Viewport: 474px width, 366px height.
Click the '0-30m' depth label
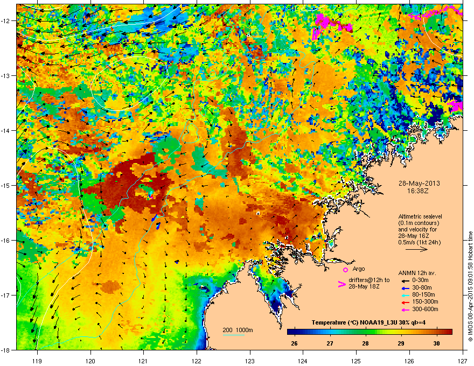pos(420,280)
